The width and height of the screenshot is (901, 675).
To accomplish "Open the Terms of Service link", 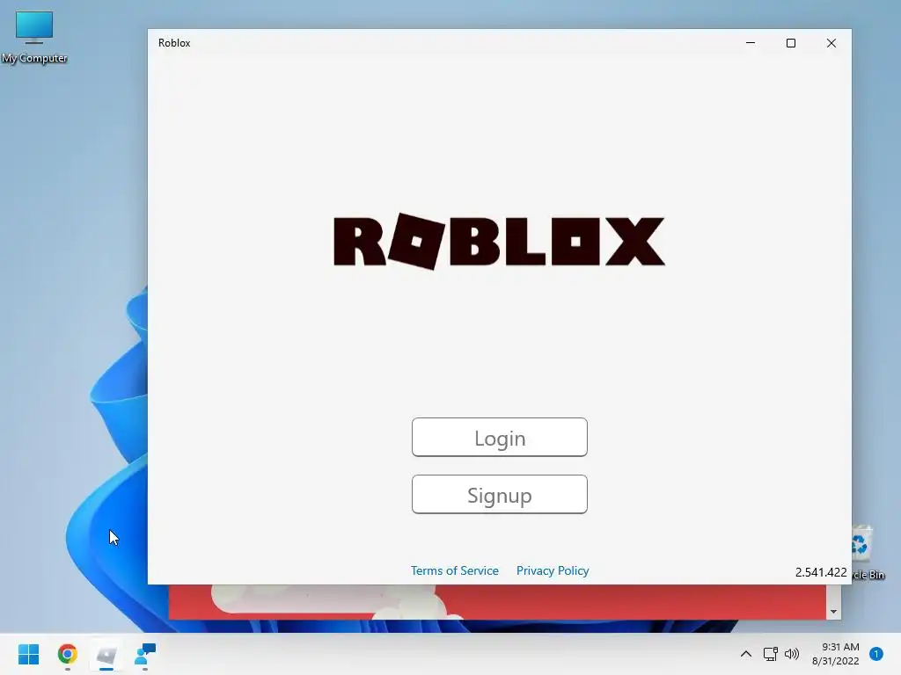I will [x=455, y=570].
